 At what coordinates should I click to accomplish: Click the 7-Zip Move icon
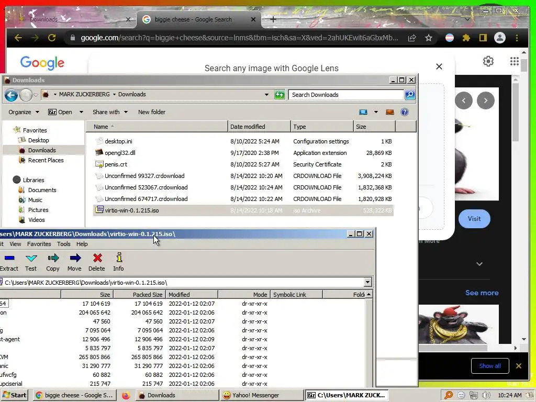[75, 258]
